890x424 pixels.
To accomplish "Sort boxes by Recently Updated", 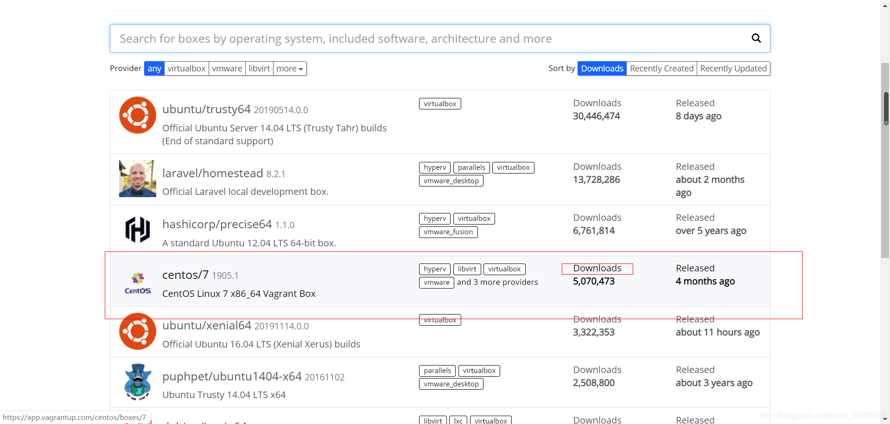I will (733, 69).
